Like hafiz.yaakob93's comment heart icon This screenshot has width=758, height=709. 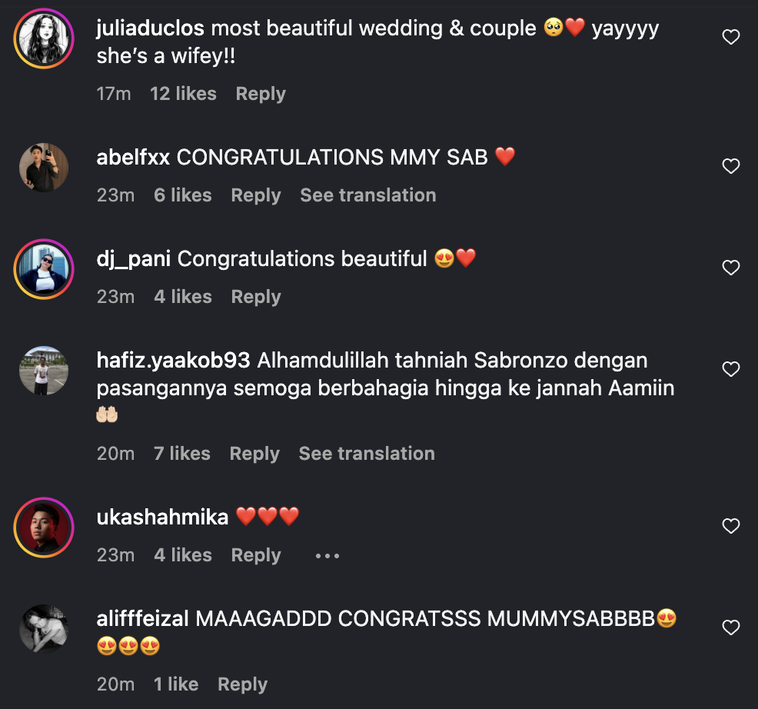coord(731,369)
